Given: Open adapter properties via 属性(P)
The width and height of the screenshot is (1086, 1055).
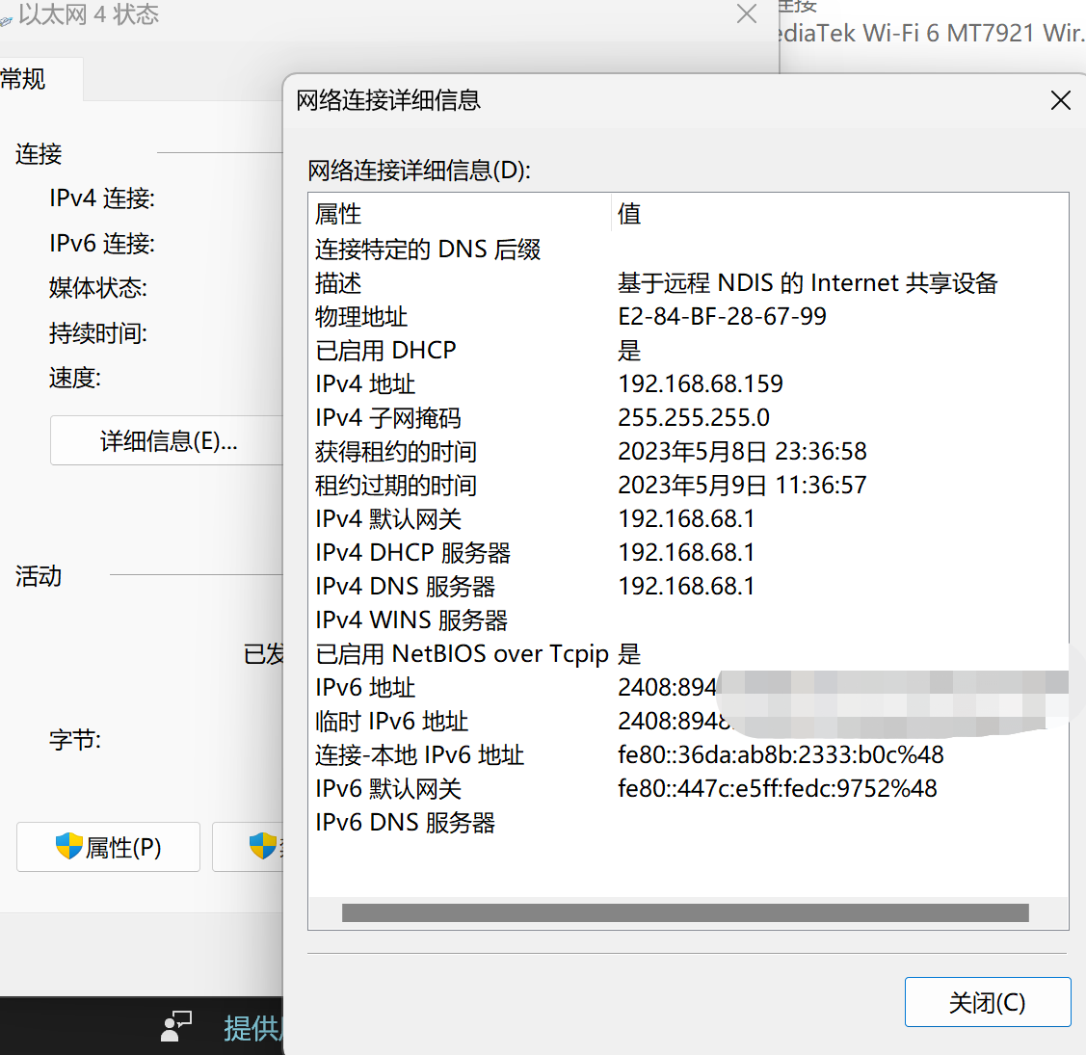Looking at the screenshot, I should (108, 846).
